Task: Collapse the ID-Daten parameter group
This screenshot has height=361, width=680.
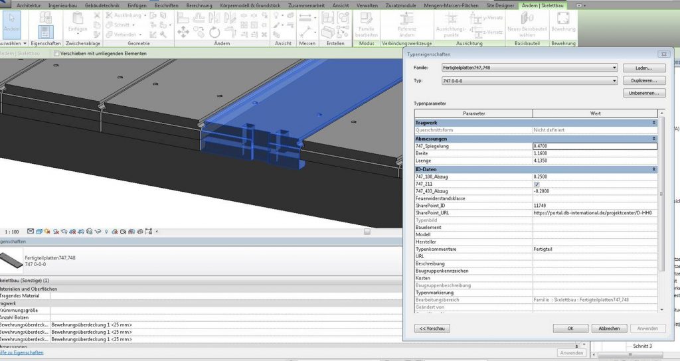Action: point(654,169)
